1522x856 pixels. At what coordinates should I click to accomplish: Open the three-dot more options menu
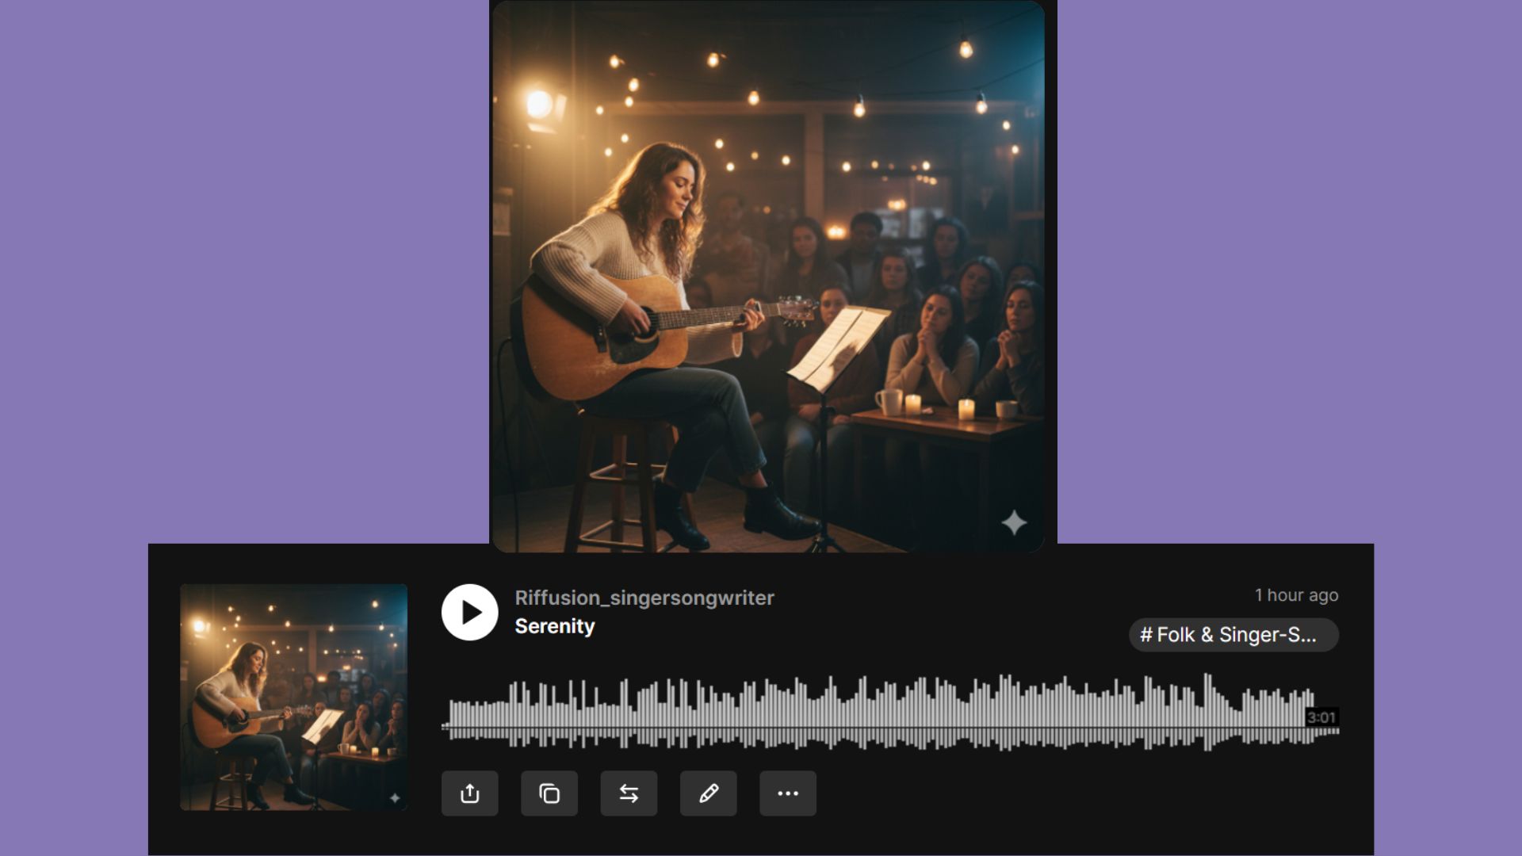787,793
